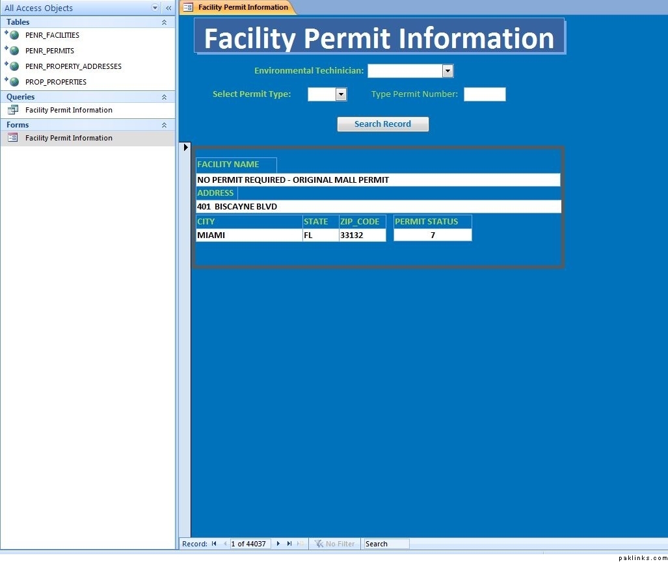
Task: Click the Type Permit Number input field
Action: [485, 94]
